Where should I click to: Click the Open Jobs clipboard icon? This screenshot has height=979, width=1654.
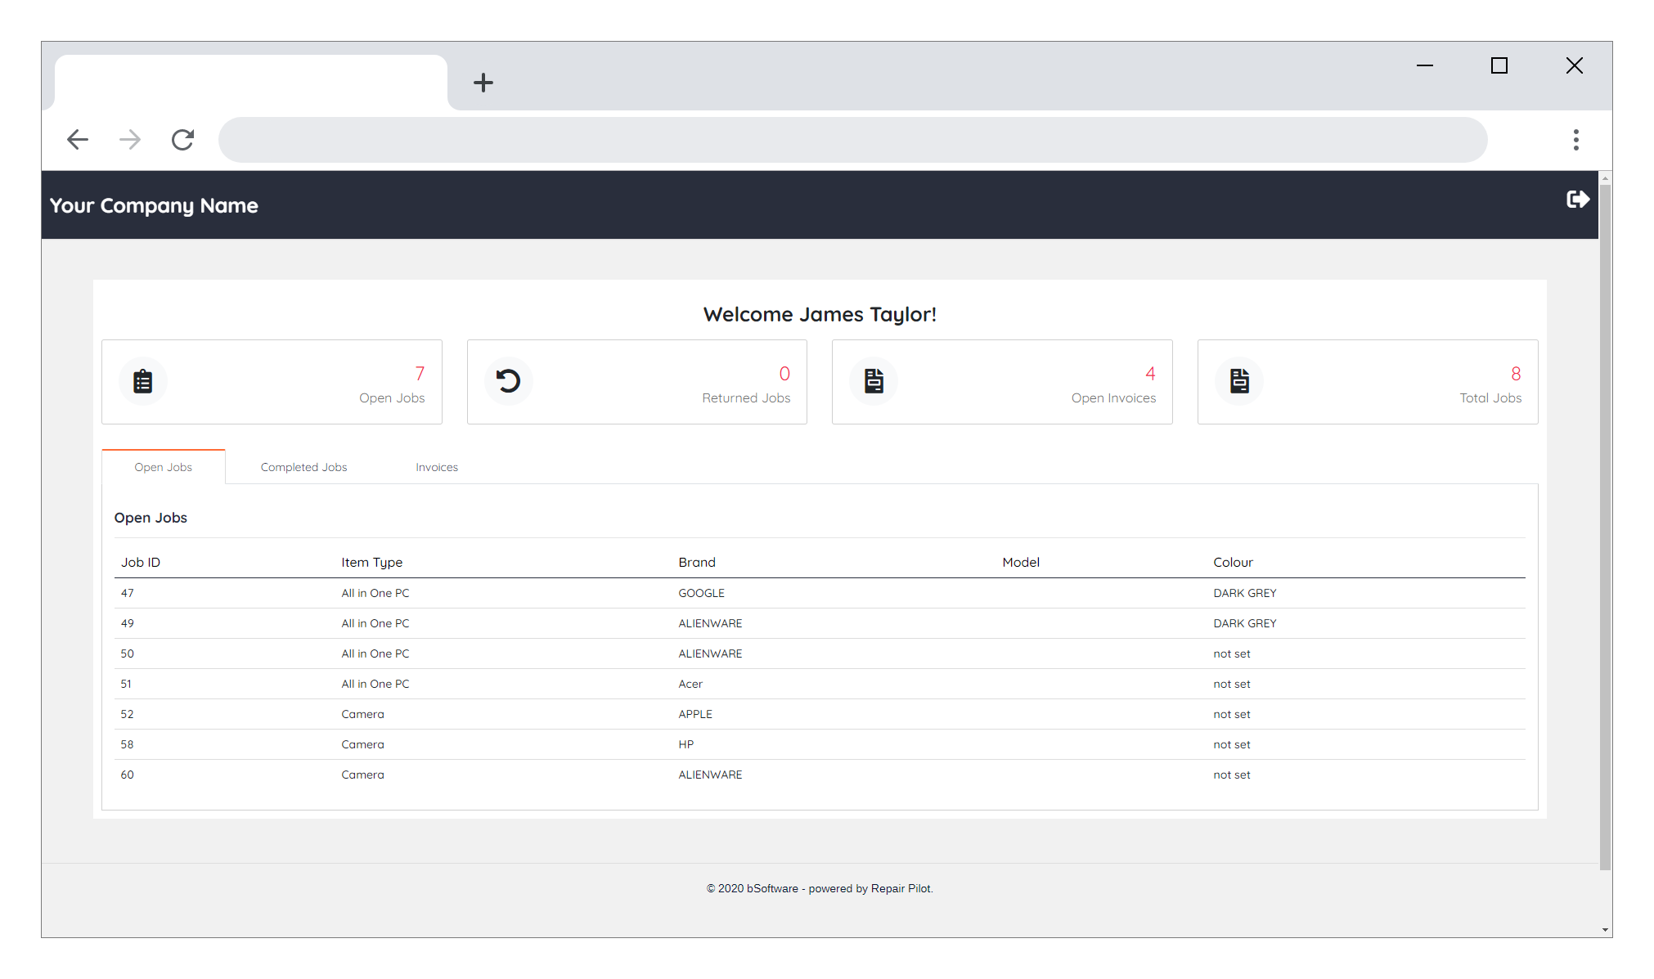(143, 381)
